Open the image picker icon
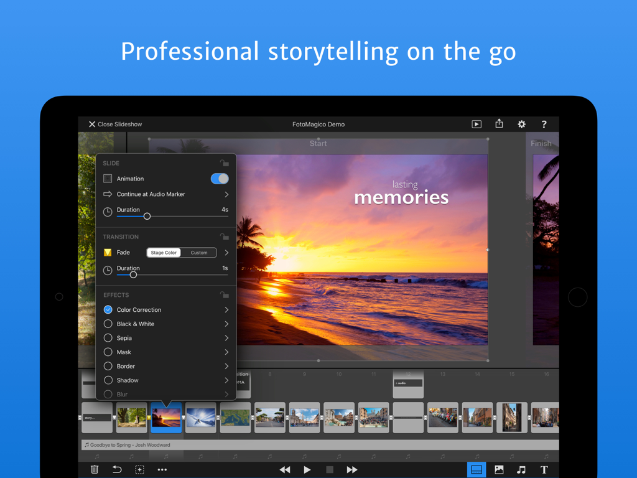 click(x=499, y=469)
